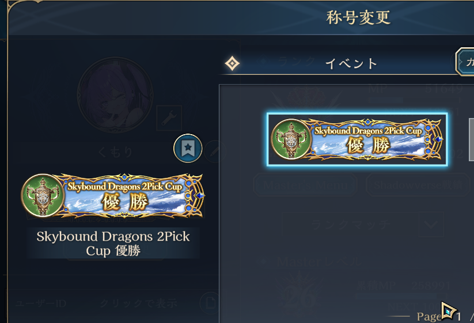Click the title preview banner under くもり
Screen dimensions: 474x323
(x=113, y=196)
